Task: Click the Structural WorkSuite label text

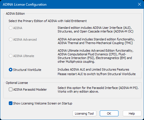Action: point(27,70)
